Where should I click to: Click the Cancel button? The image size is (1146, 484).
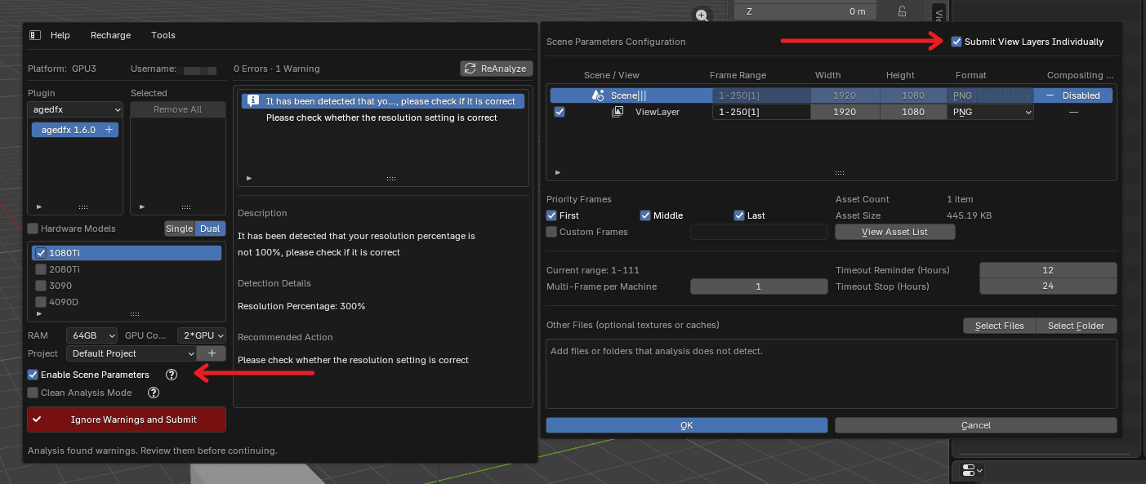click(x=976, y=425)
